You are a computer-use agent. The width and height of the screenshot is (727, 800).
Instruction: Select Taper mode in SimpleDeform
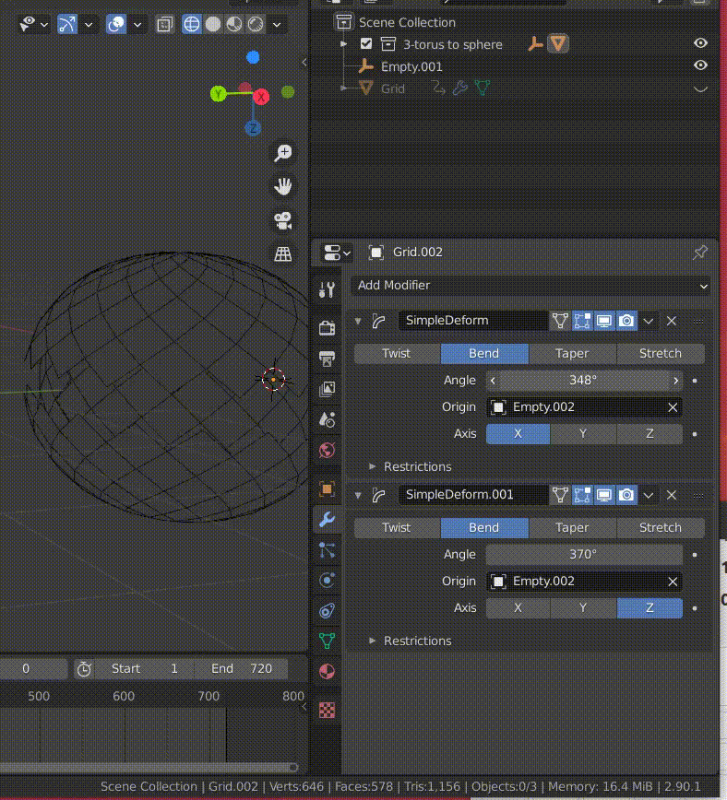572,354
